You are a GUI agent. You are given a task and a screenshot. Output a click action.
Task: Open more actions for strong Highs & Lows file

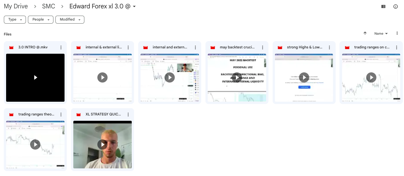(330, 47)
